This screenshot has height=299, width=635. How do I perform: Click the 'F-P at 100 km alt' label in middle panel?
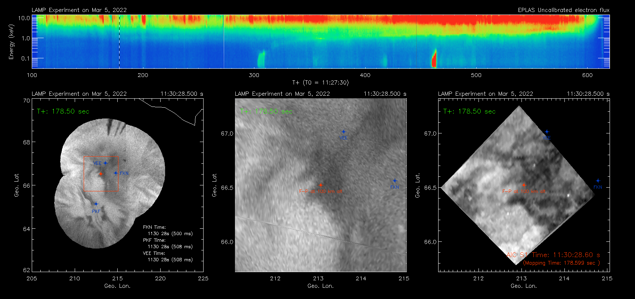[x=320, y=191]
